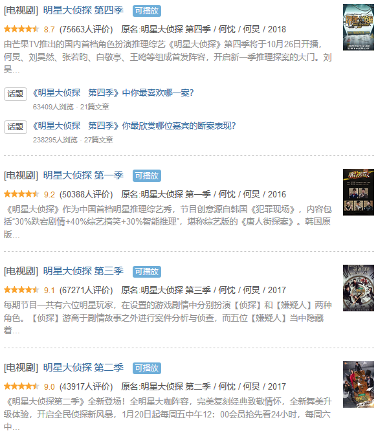378x433 pixels.
Task: Click 可播放 badge for 第四季
Action: point(147,11)
